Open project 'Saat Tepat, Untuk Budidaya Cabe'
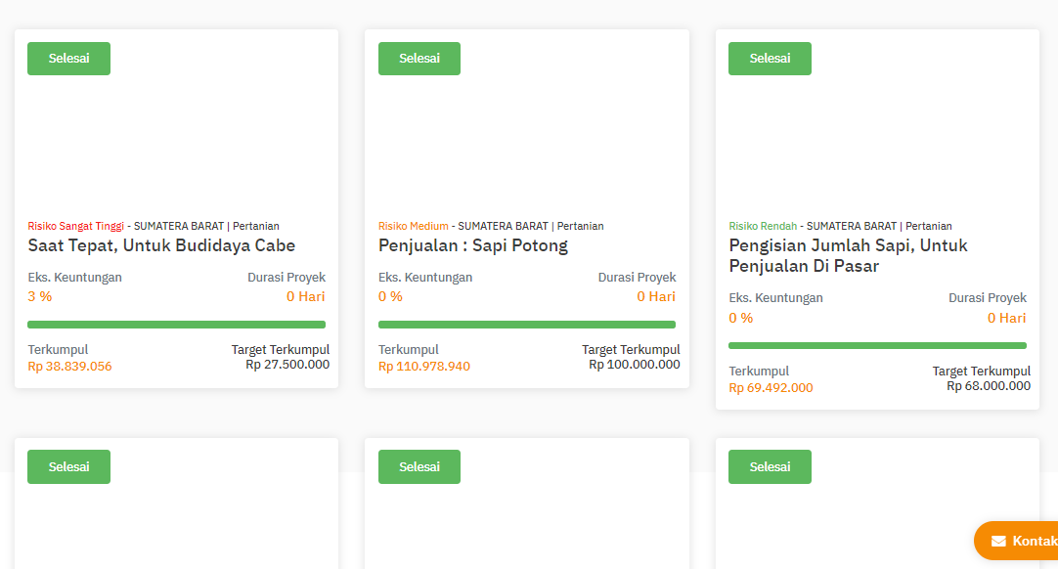 click(161, 245)
